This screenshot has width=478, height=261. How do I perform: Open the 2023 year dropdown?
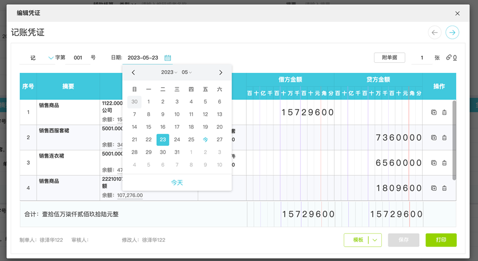click(169, 72)
